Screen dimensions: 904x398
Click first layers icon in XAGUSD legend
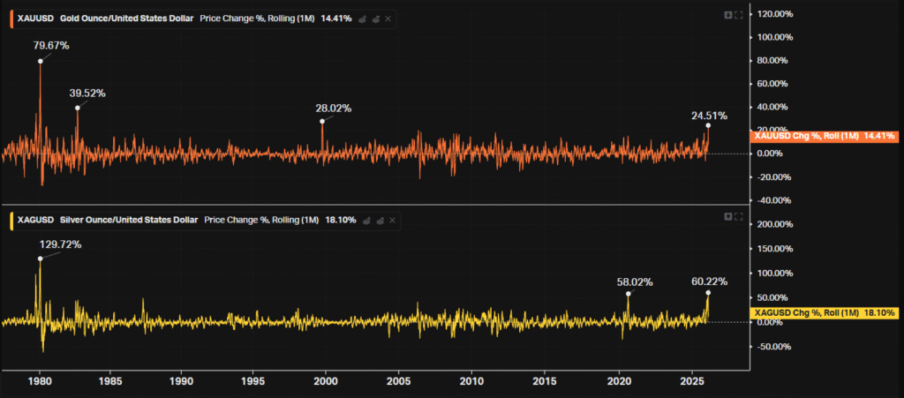point(366,219)
